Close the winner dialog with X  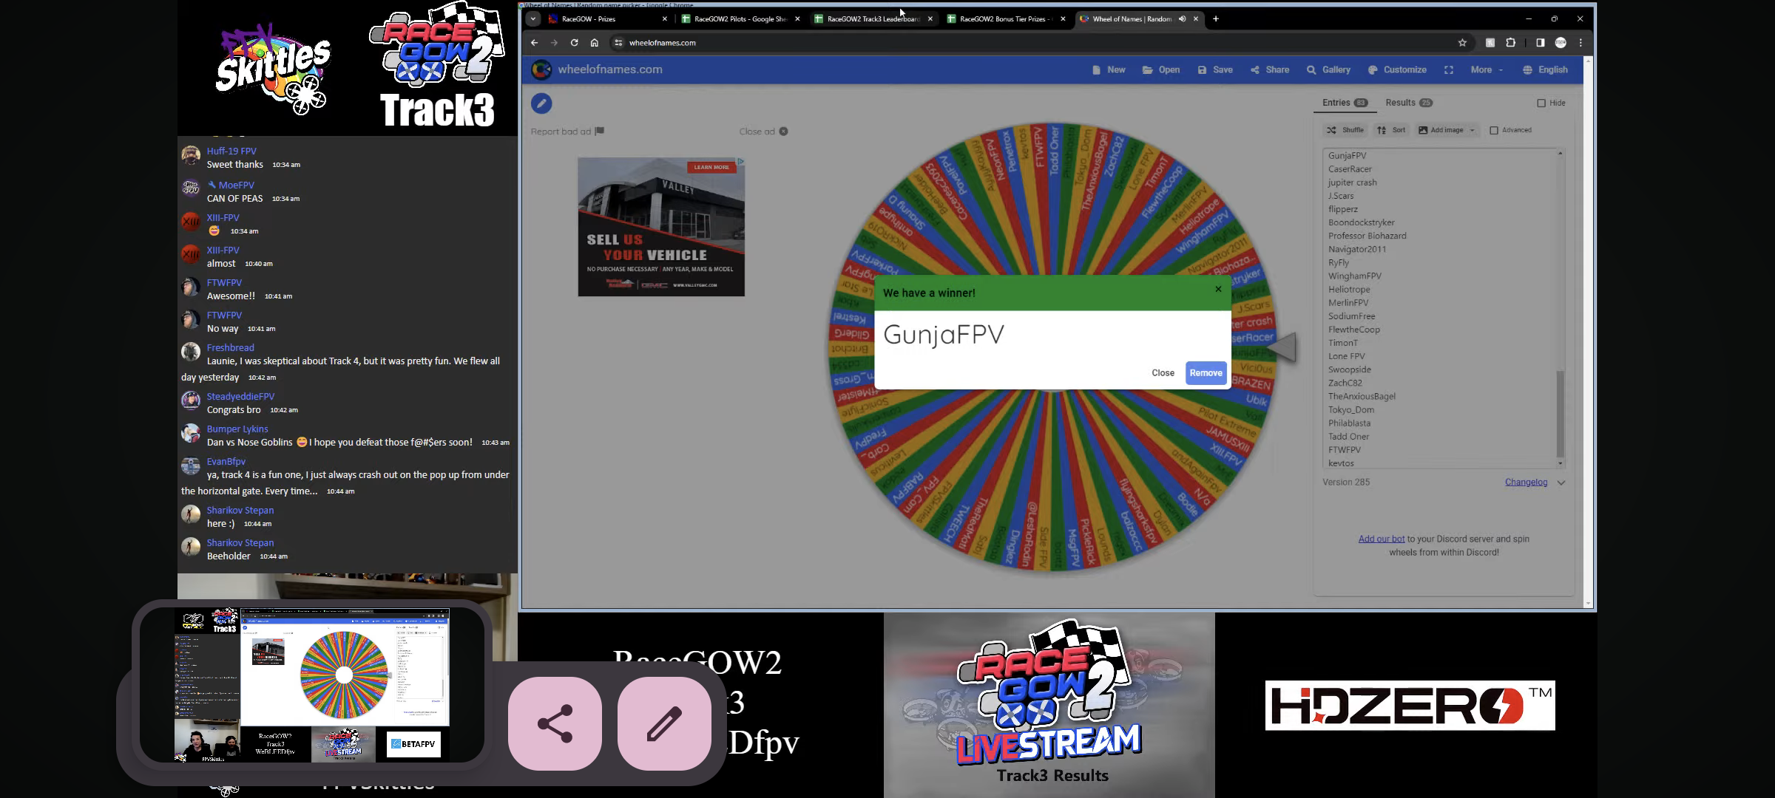1218,289
